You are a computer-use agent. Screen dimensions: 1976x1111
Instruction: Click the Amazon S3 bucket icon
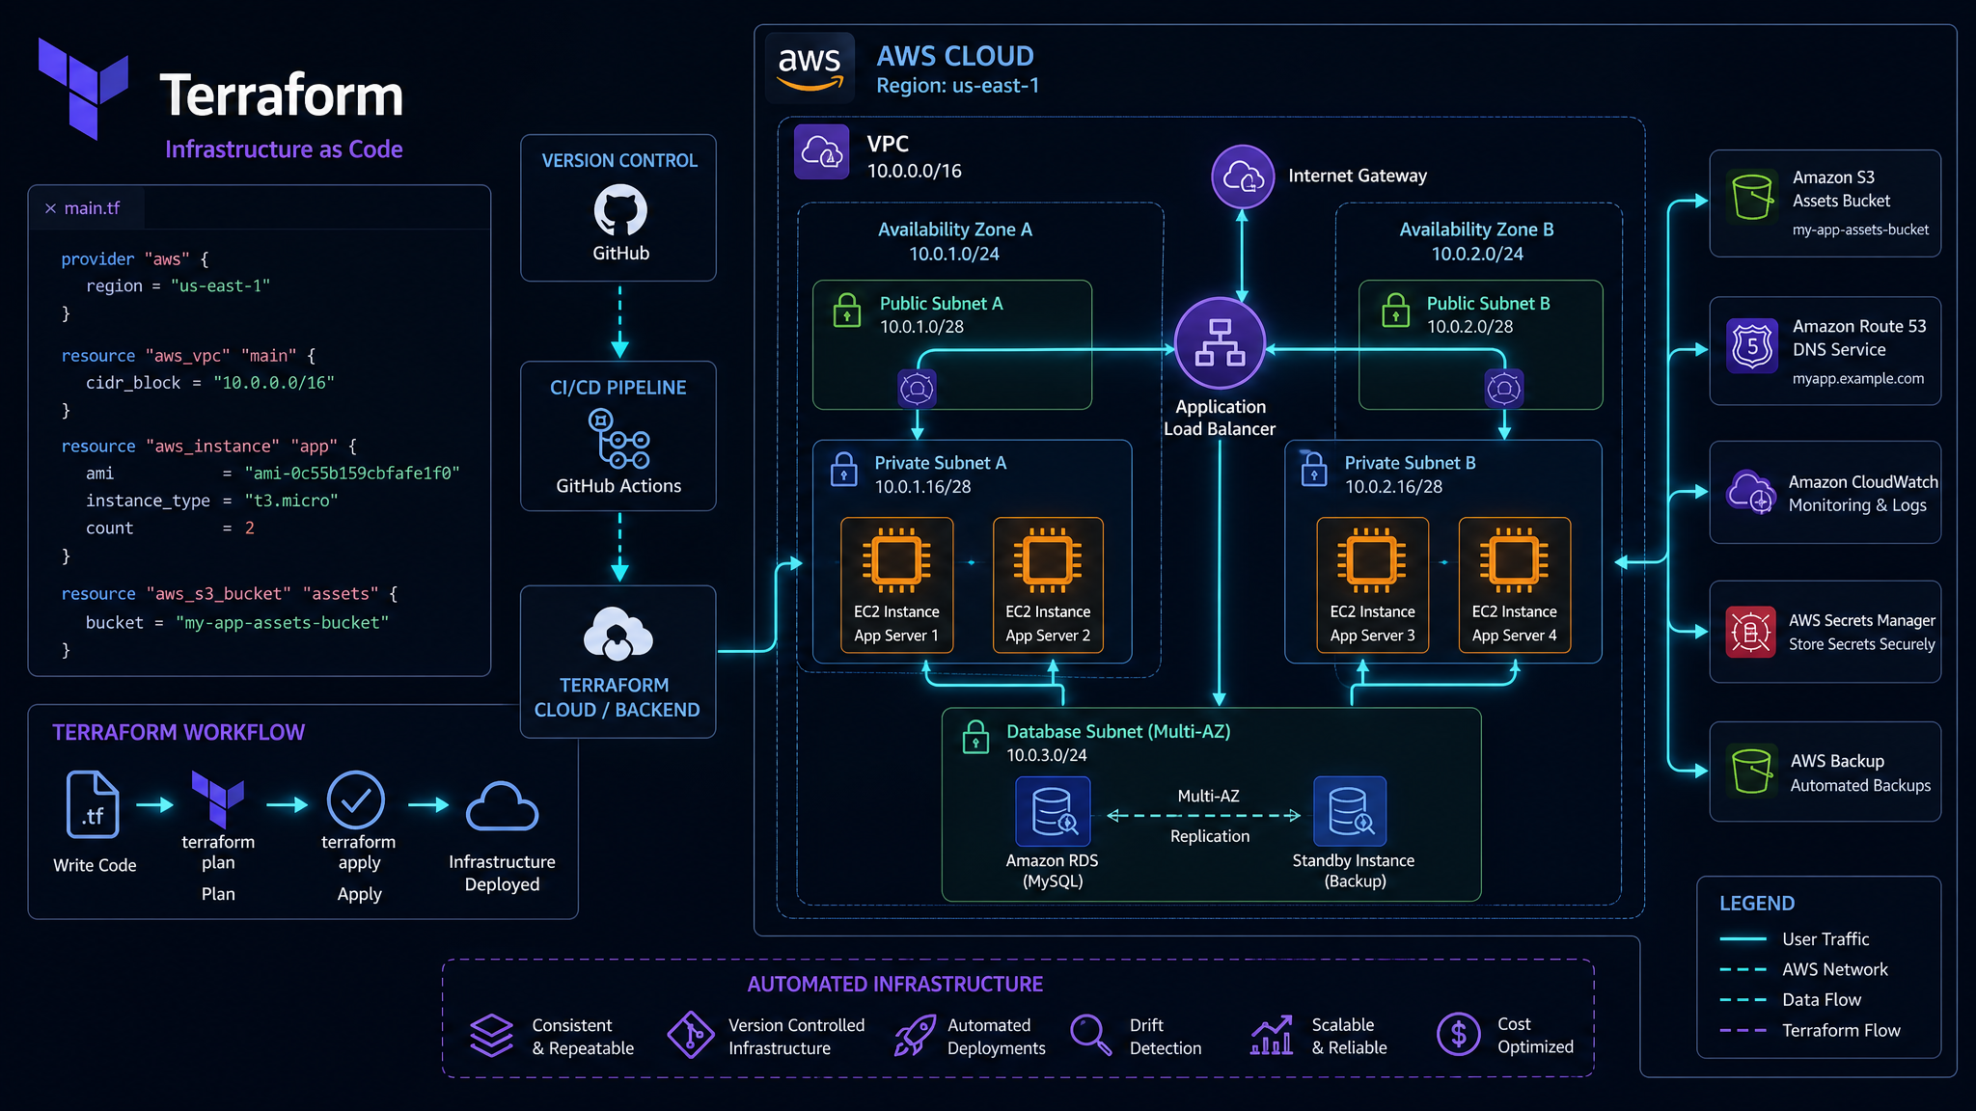pyautogui.click(x=1751, y=196)
